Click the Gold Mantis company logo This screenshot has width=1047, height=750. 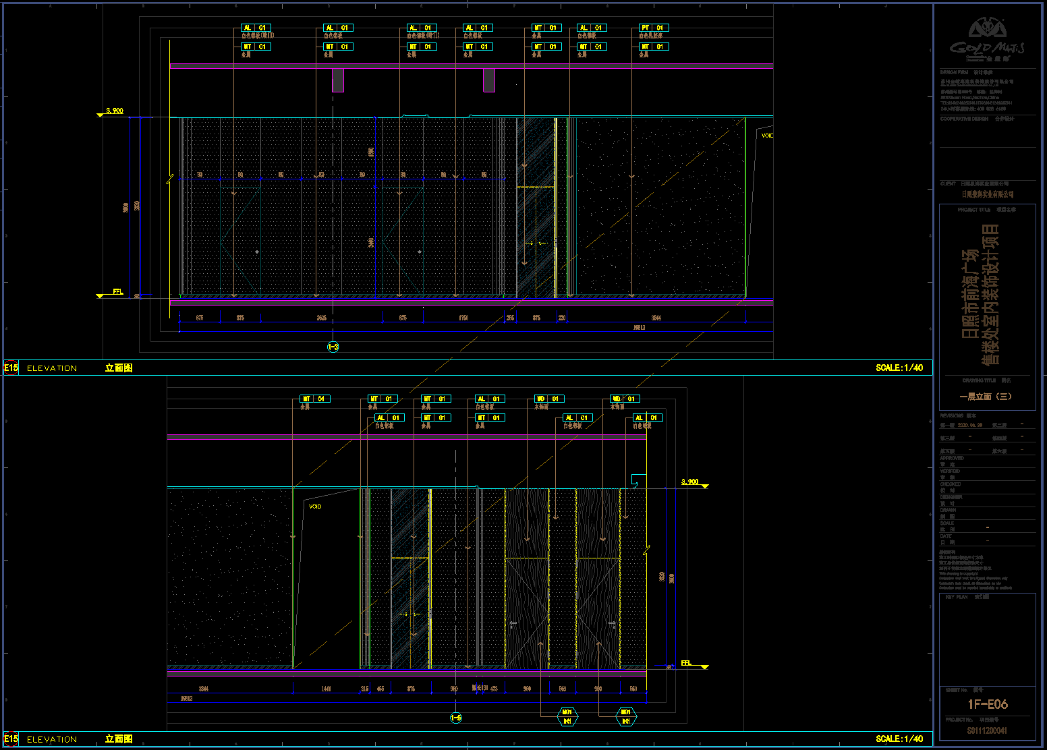[987, 38]
